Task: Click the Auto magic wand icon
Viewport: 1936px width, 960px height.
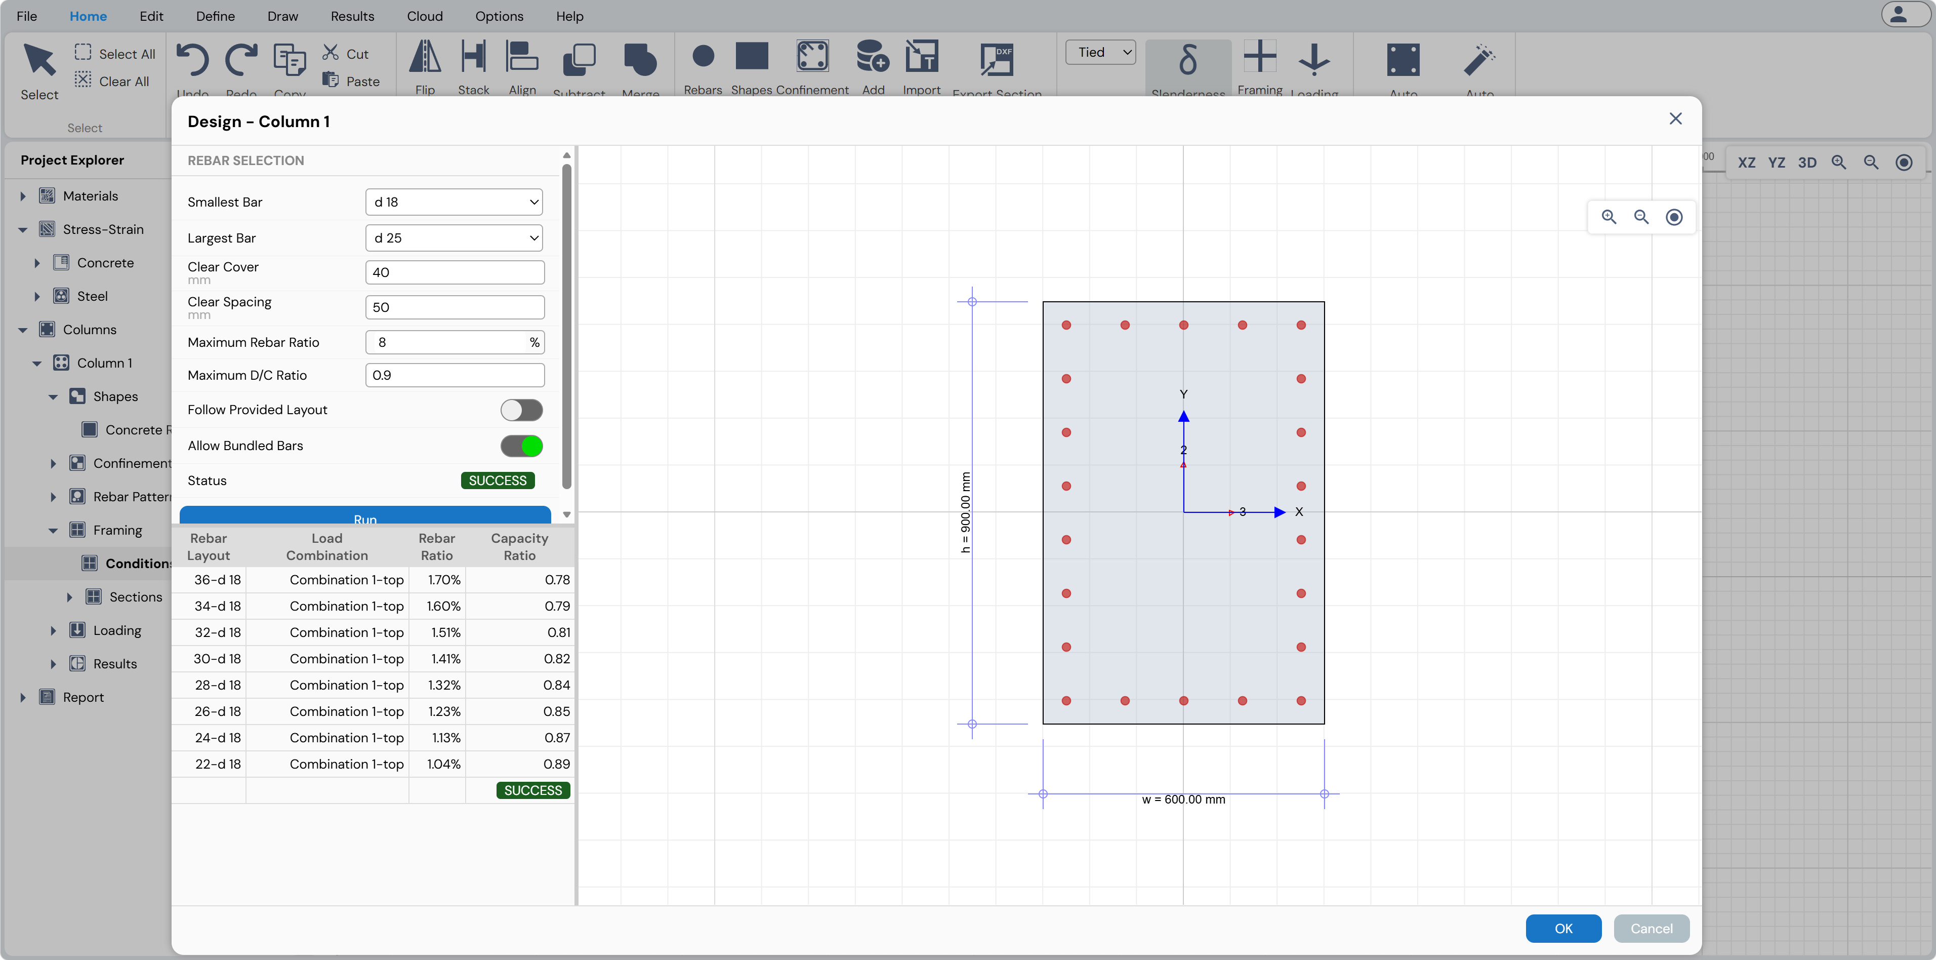Action: [1479, 59]
